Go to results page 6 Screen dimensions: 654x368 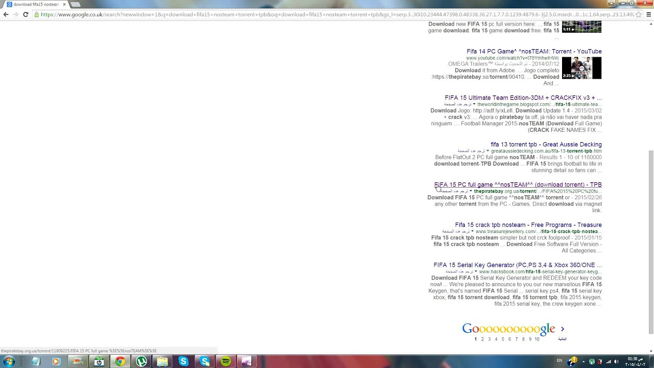[x=509, y=339]
